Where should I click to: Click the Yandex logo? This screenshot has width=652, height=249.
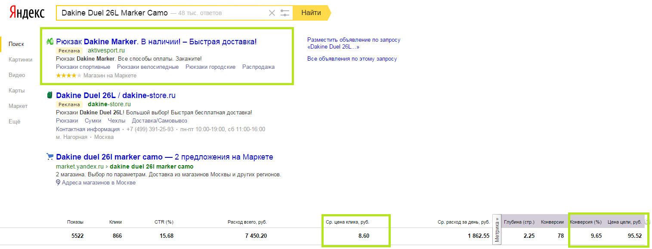tap(27, 13)
